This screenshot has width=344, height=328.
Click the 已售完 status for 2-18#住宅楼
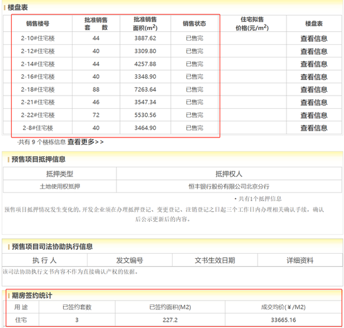(195, 89)
